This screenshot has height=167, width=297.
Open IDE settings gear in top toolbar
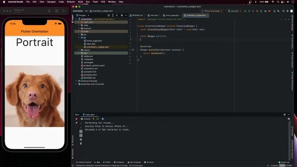pyautogui.click(x=288, y=11)
